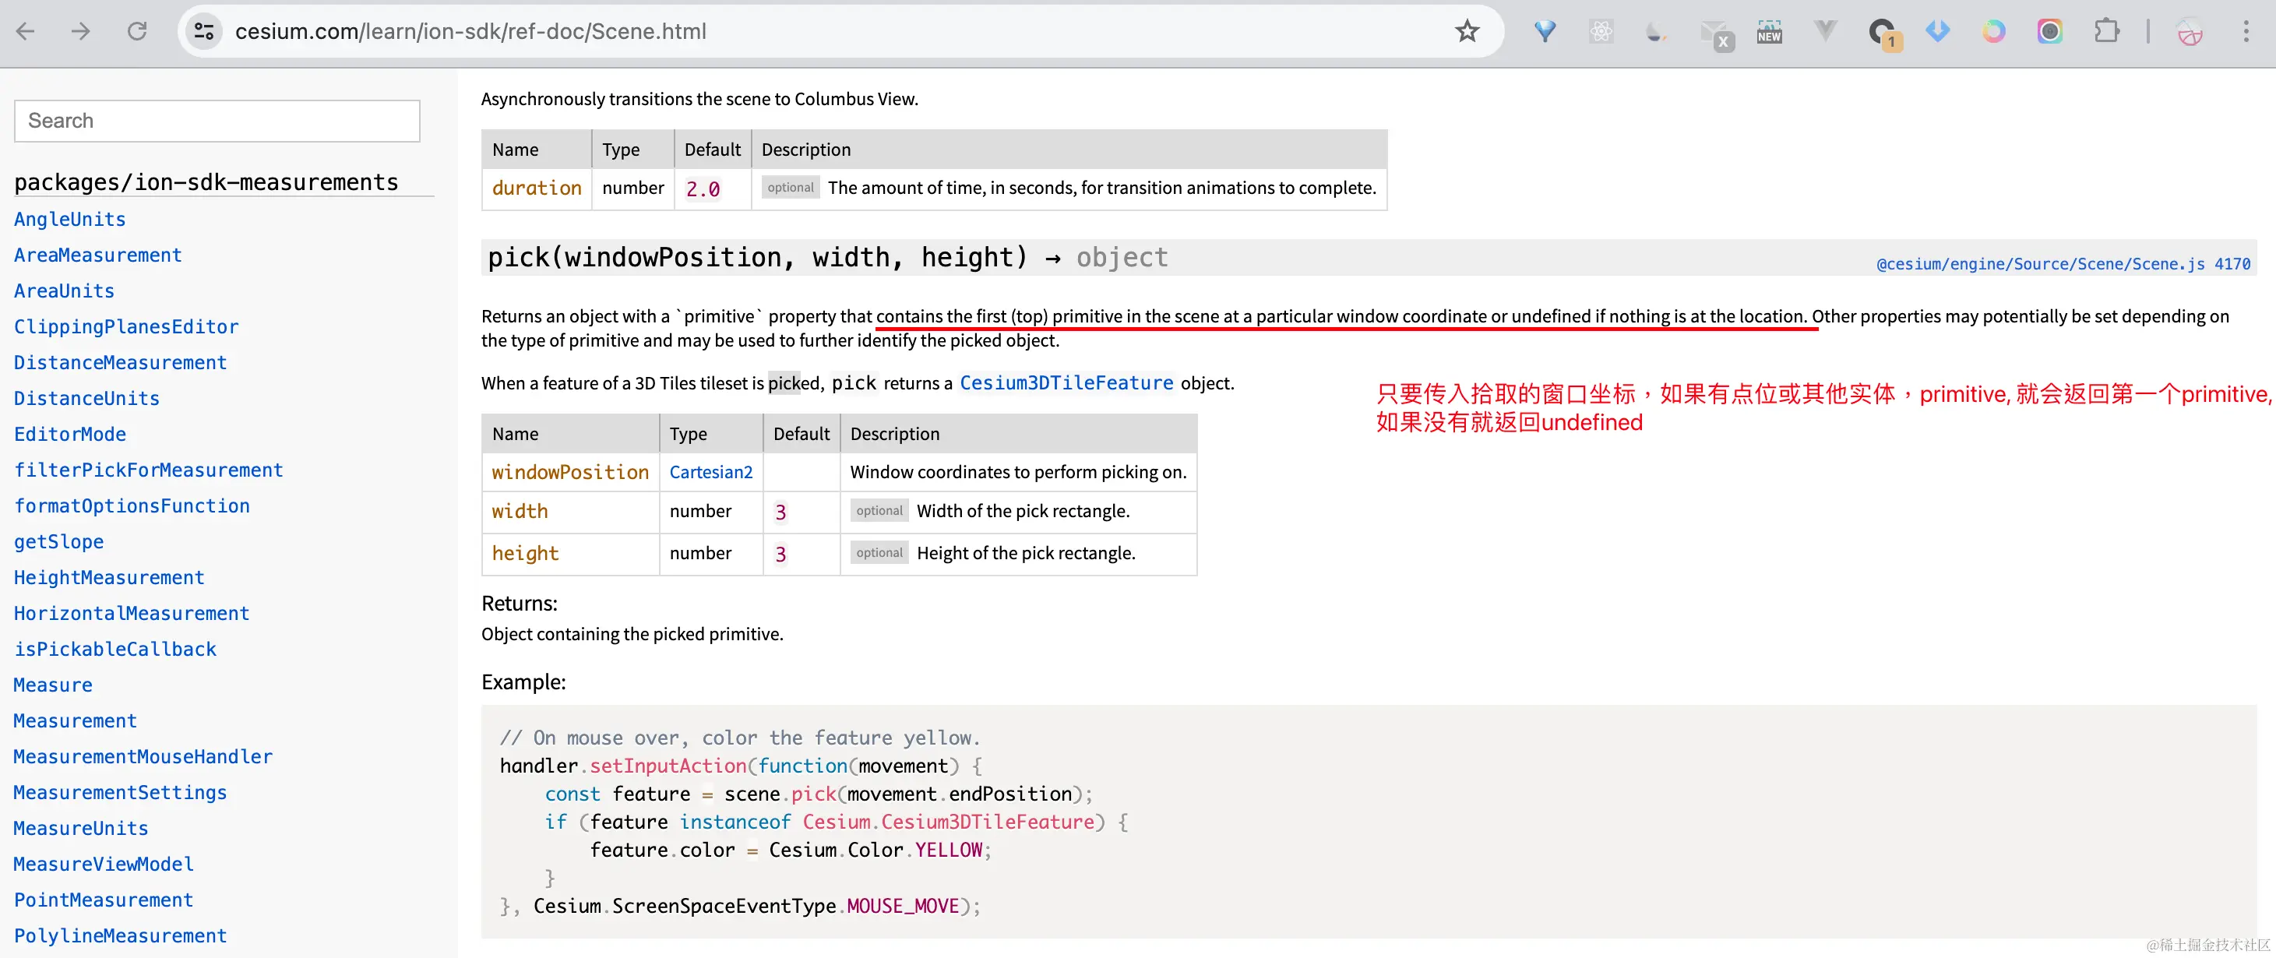Reload the current page
The height and width of the screenshot is (958, 2276).
coord(137,32)
